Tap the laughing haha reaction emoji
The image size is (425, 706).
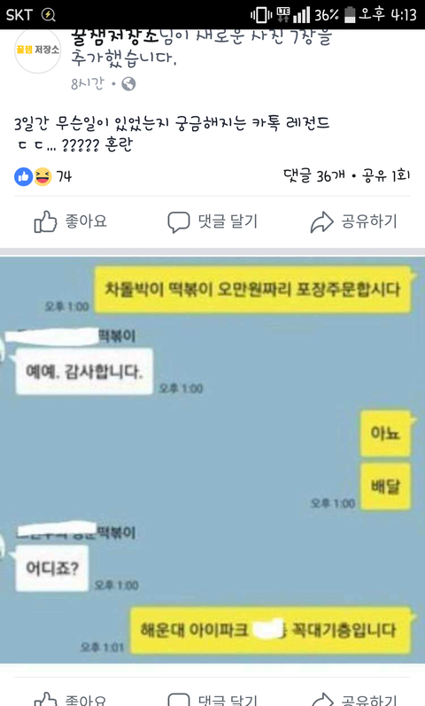pos(42,176)
